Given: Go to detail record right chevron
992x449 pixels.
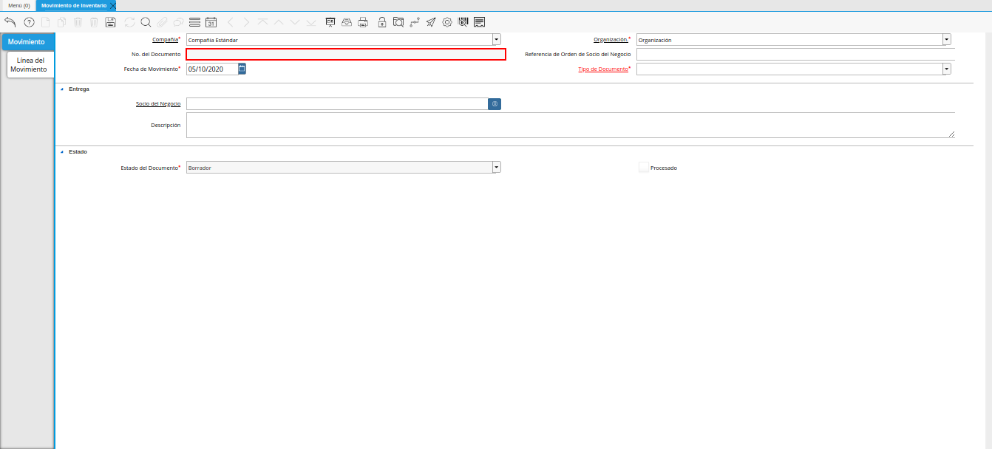Looking at the screenshot, I should coord(247,22).
